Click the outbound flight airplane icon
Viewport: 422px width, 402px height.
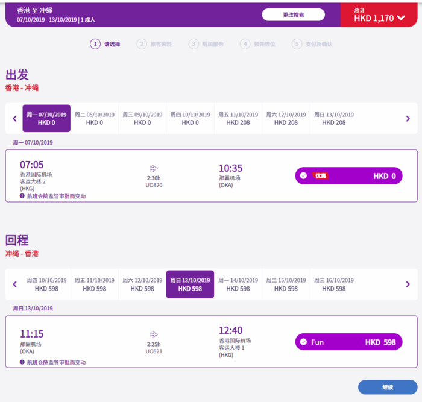coord(154,168)
